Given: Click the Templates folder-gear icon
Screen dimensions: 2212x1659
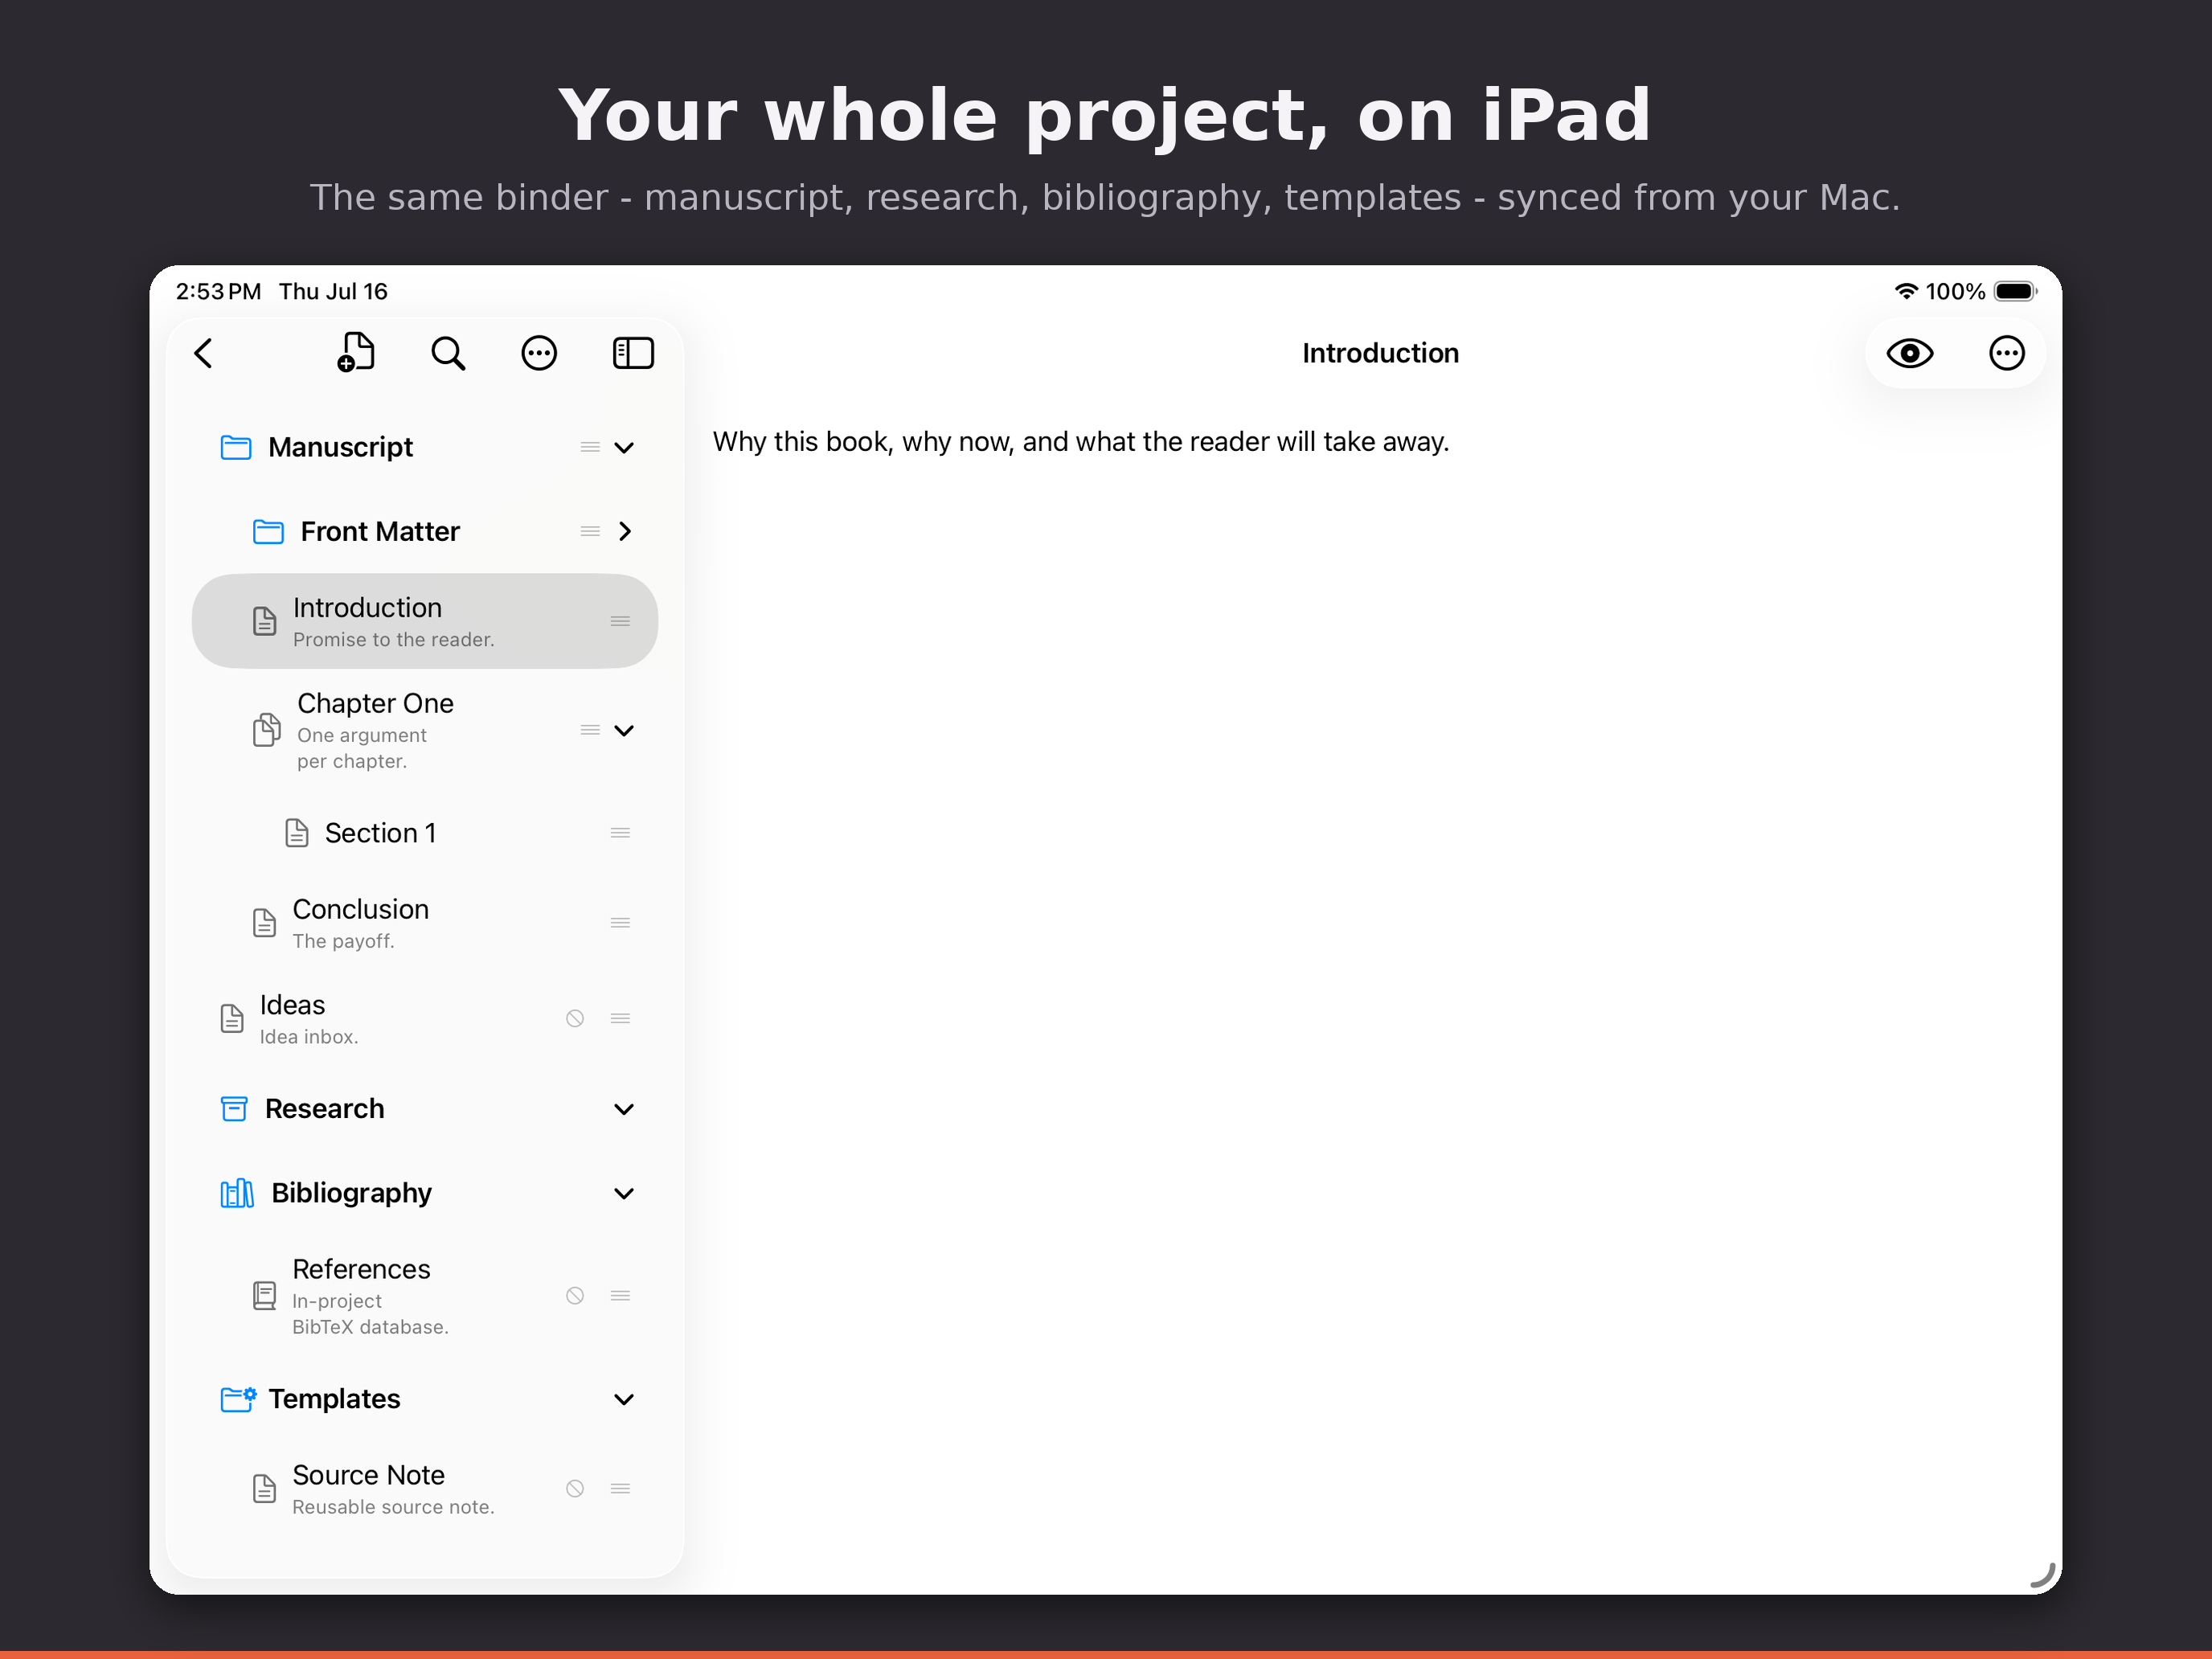Looking at the screenshot, I should pos(238,1399).
